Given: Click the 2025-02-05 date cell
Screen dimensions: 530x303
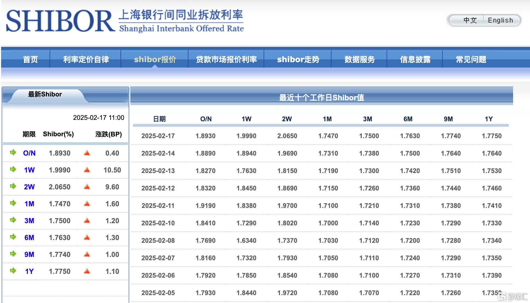Looking at the screenshot, I should pos(158,293).
